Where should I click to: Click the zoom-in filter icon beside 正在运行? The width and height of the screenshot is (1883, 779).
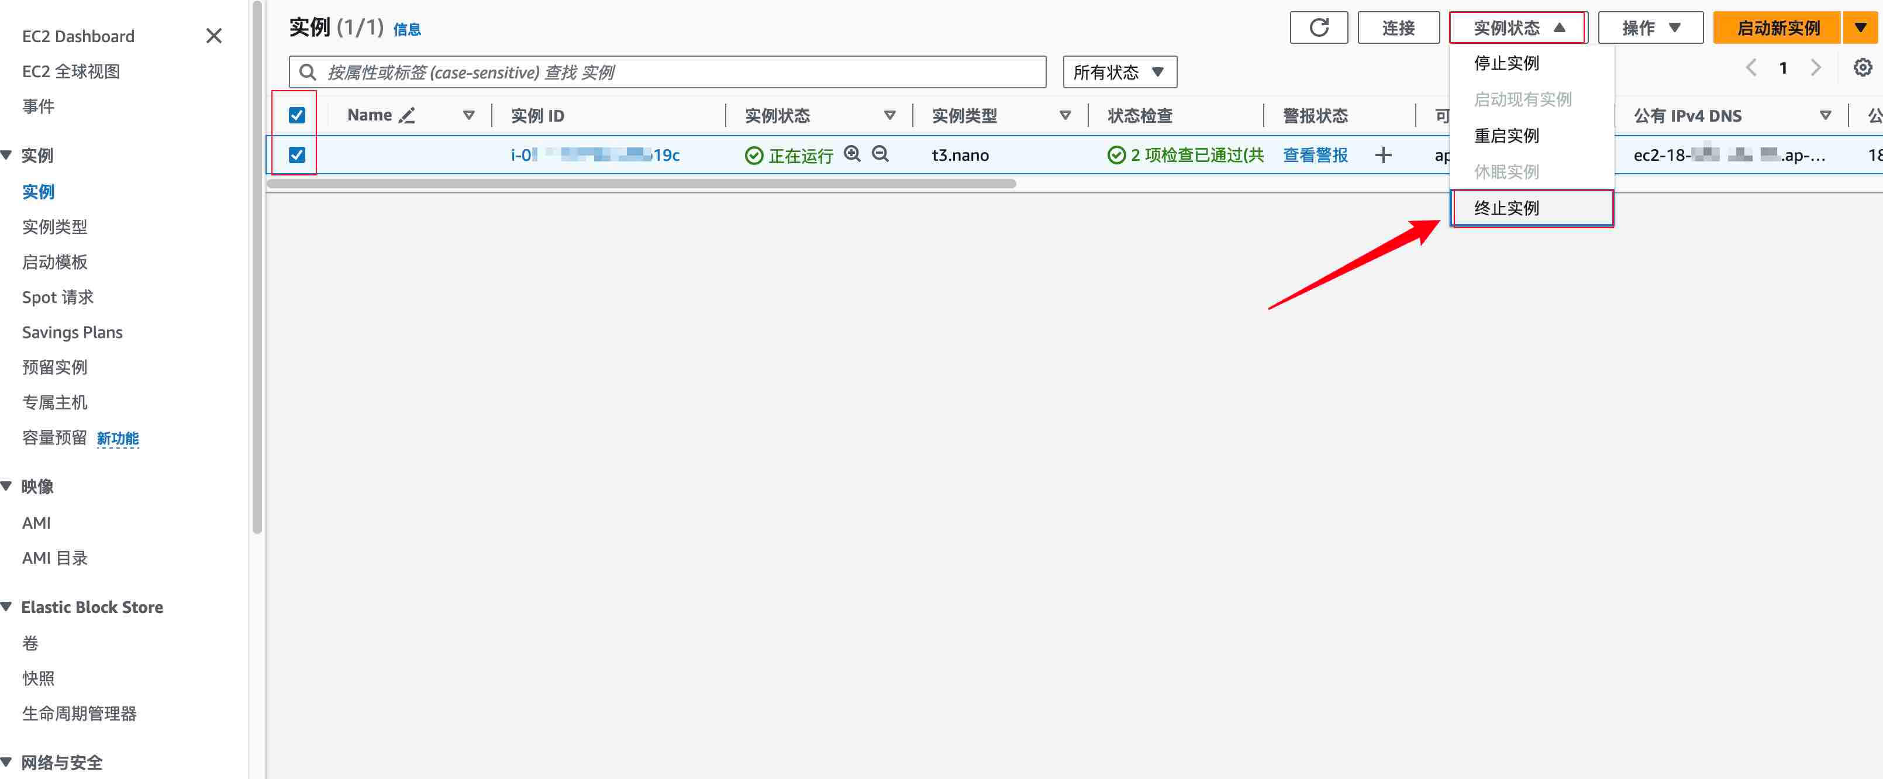pos(851,154)
